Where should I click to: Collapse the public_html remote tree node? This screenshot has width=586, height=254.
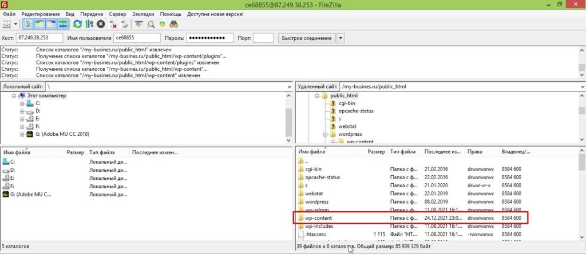tap(316, 95)
